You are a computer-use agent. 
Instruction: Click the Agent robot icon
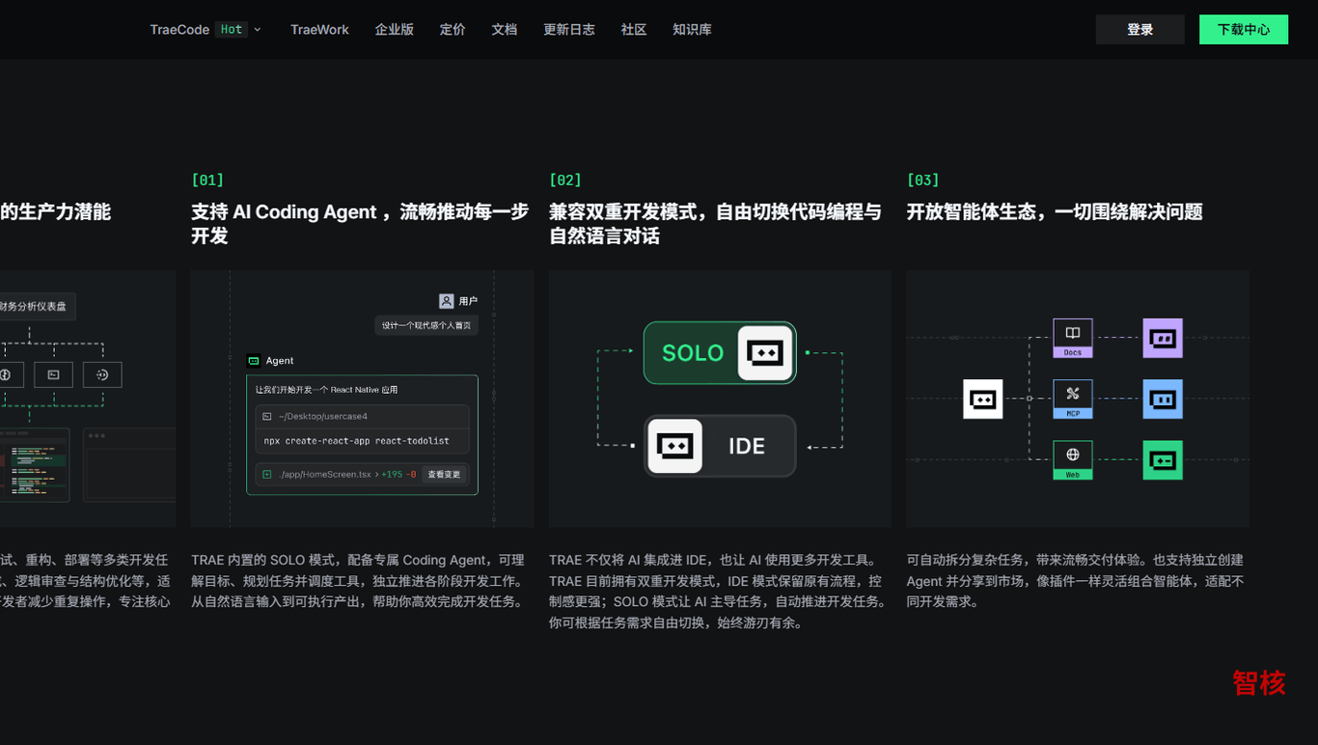pos(254,361)
